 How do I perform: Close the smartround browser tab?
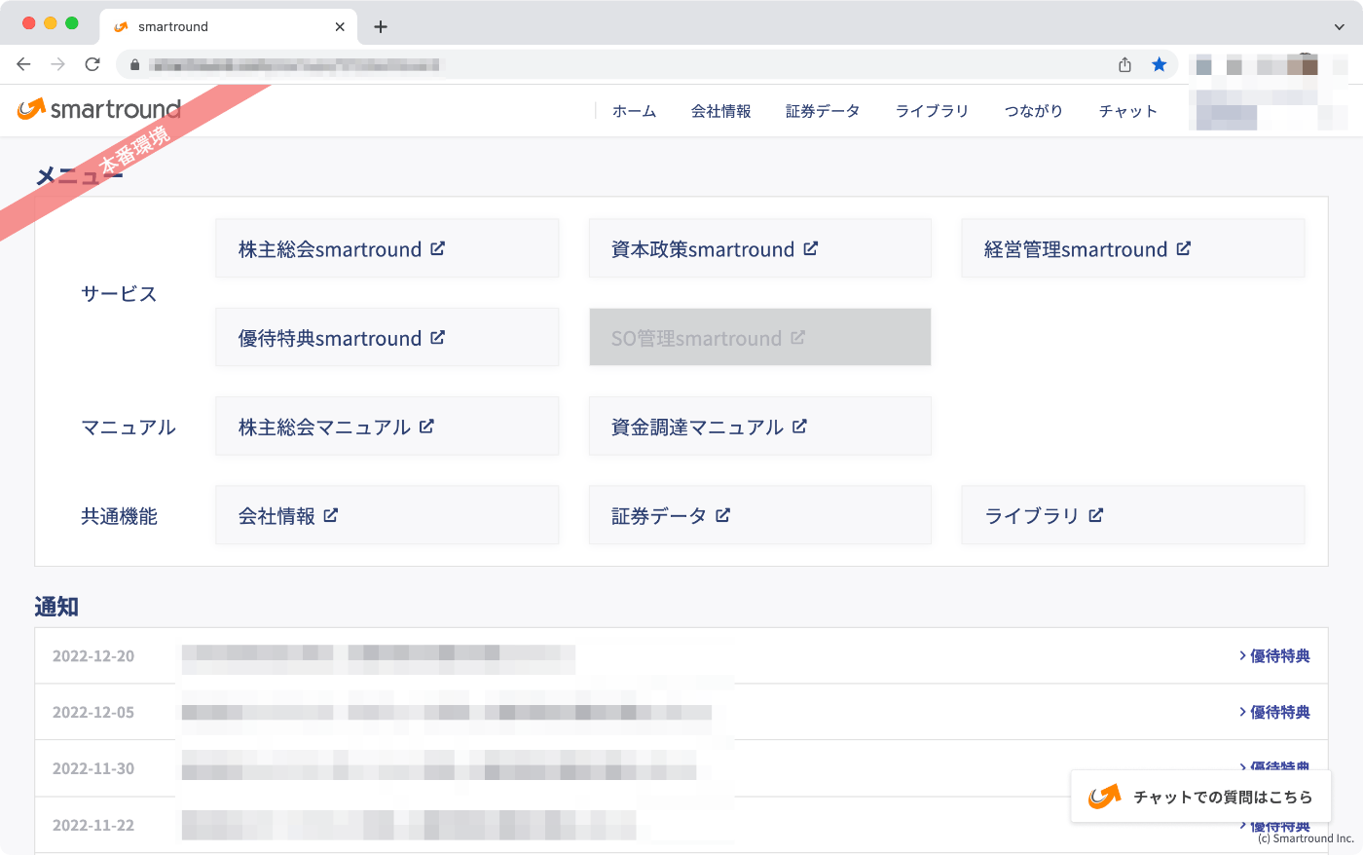[340, 26]
